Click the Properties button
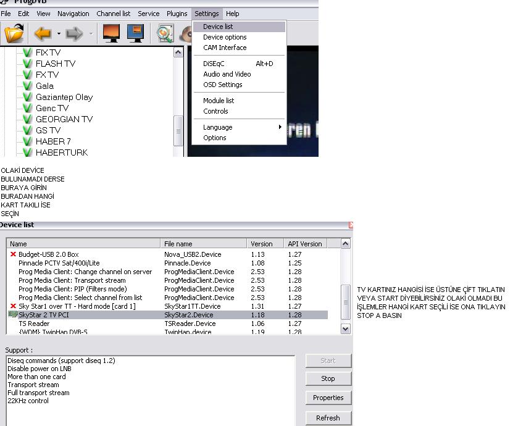Screen dimensions: 526x426 point(328,398)
